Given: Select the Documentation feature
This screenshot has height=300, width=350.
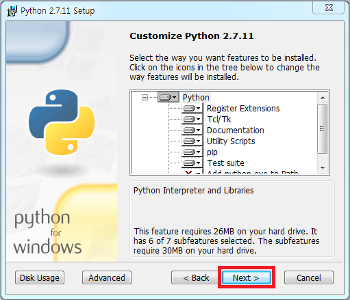Looking at the screenshot, I should [236, 131].
